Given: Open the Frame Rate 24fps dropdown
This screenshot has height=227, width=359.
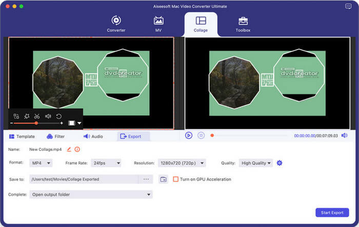Looking at the screenshot, I should coord(106,163).
